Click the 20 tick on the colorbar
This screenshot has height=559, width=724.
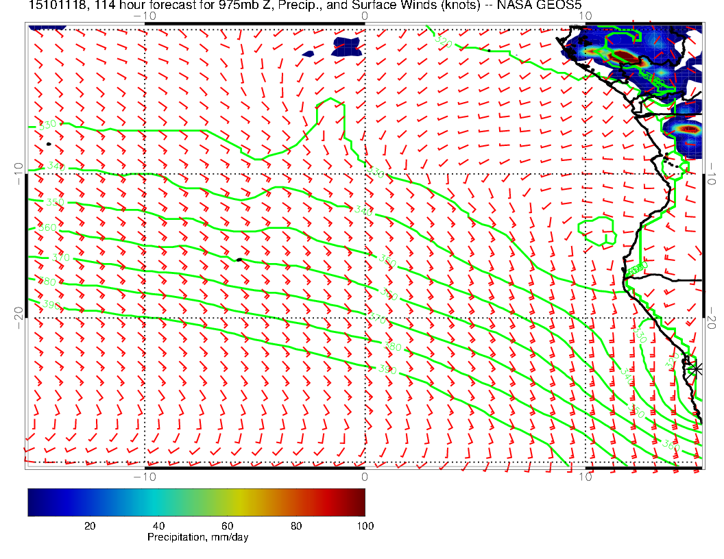click(89, 525)
